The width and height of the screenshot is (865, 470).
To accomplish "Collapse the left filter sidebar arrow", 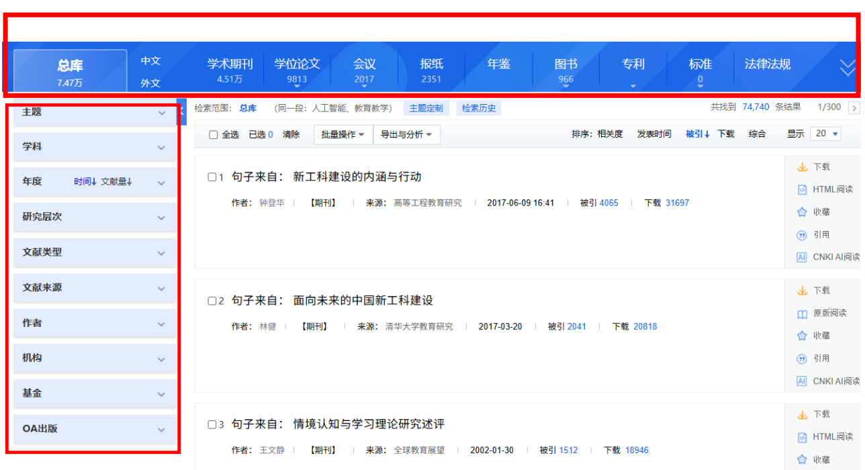I will click(182, 111).
